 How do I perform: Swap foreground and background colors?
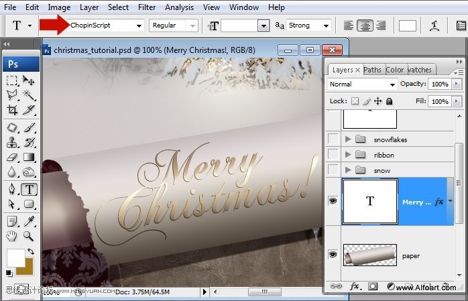[30, 251]
